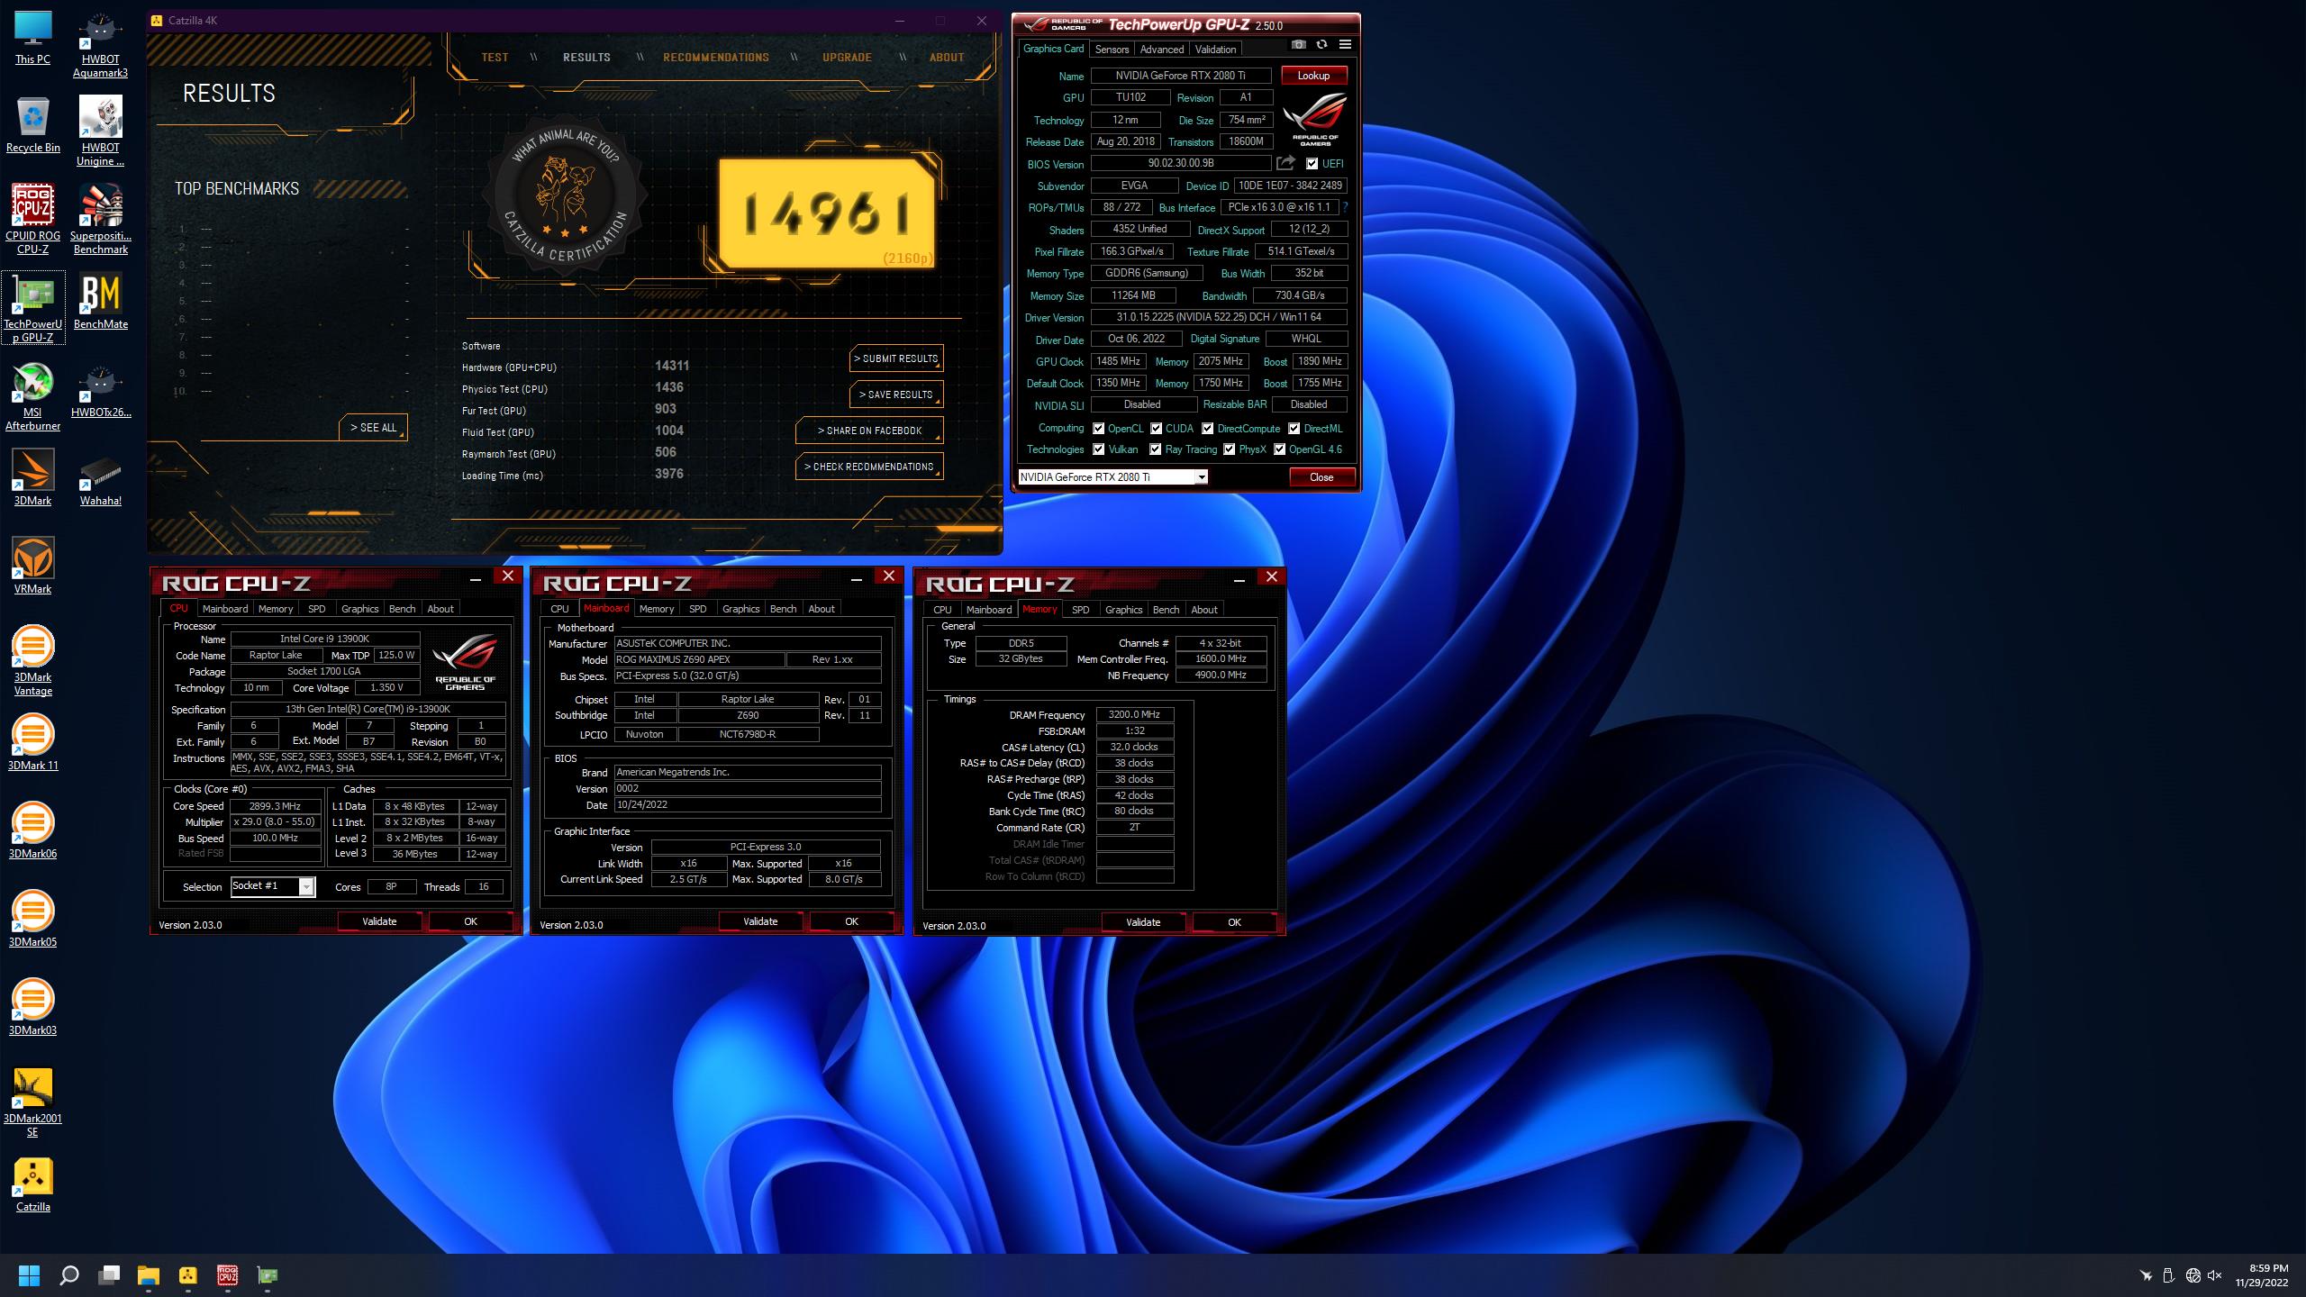Viewport: 2306px width, 1297px height.
Task: Open BenchMate desktop icon
Action: pyautogui.click(x=100, y=303)
